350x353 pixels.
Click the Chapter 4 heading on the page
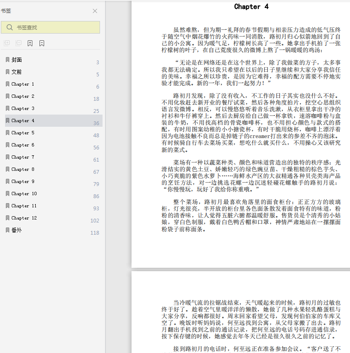click(x=251, y=7)
